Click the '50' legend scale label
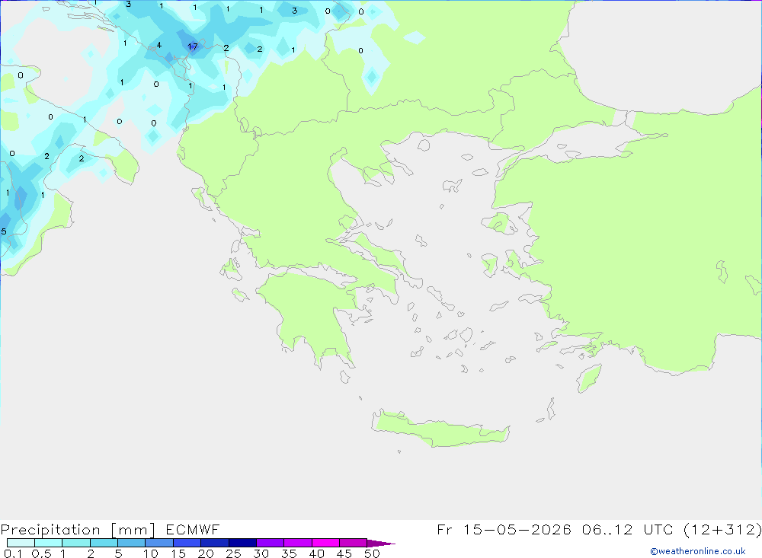 point(373,553)
